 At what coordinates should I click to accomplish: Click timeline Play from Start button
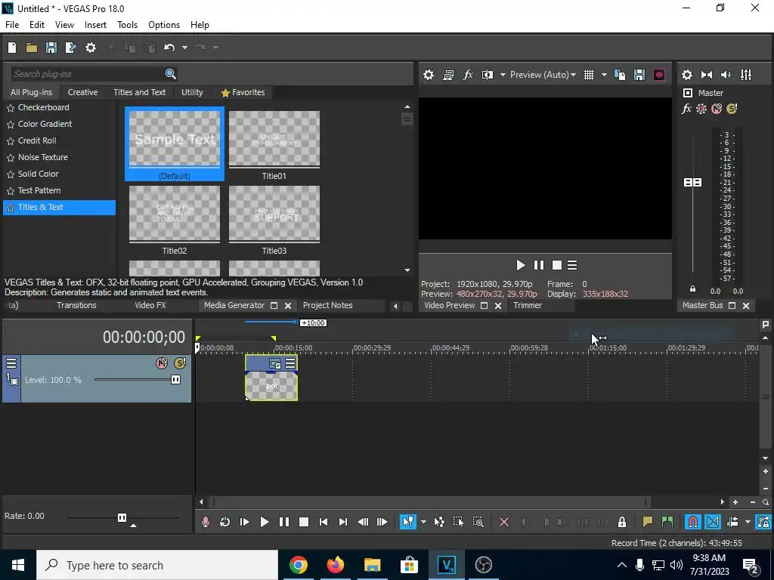coord(244,522)
